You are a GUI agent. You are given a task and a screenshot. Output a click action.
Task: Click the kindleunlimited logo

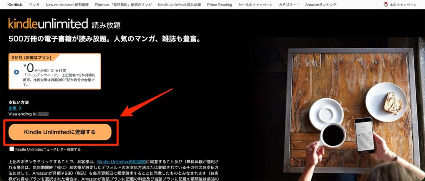48,24
